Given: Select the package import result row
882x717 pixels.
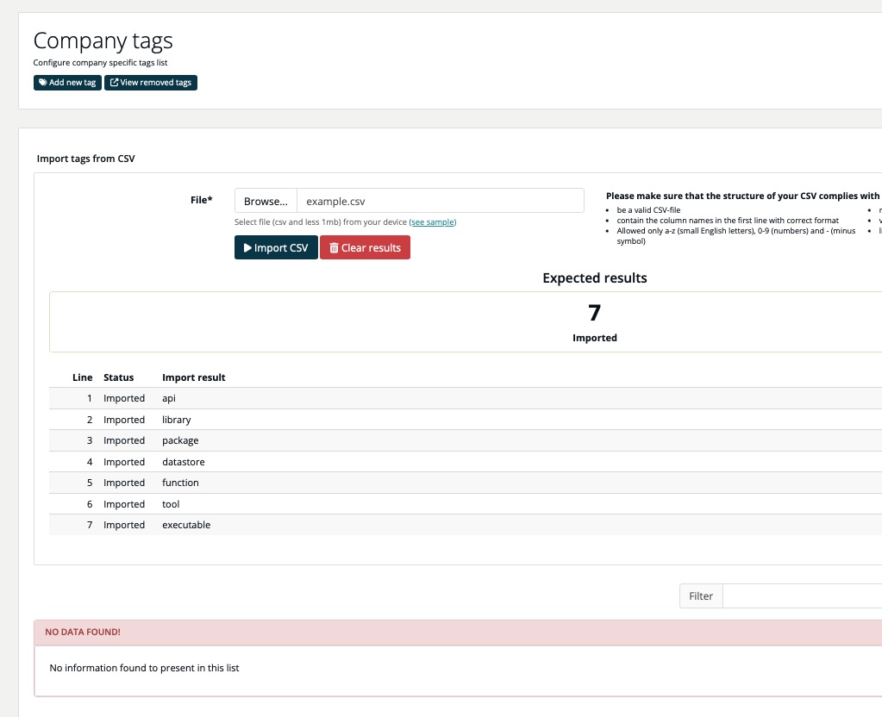Looking at the screenshot, I should point(466,440).
